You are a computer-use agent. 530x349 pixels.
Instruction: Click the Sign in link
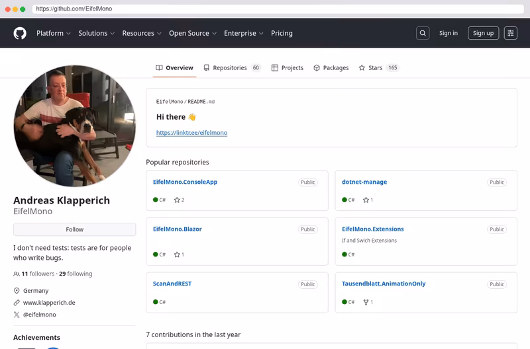pyautogui.click(x=449, y=33)
